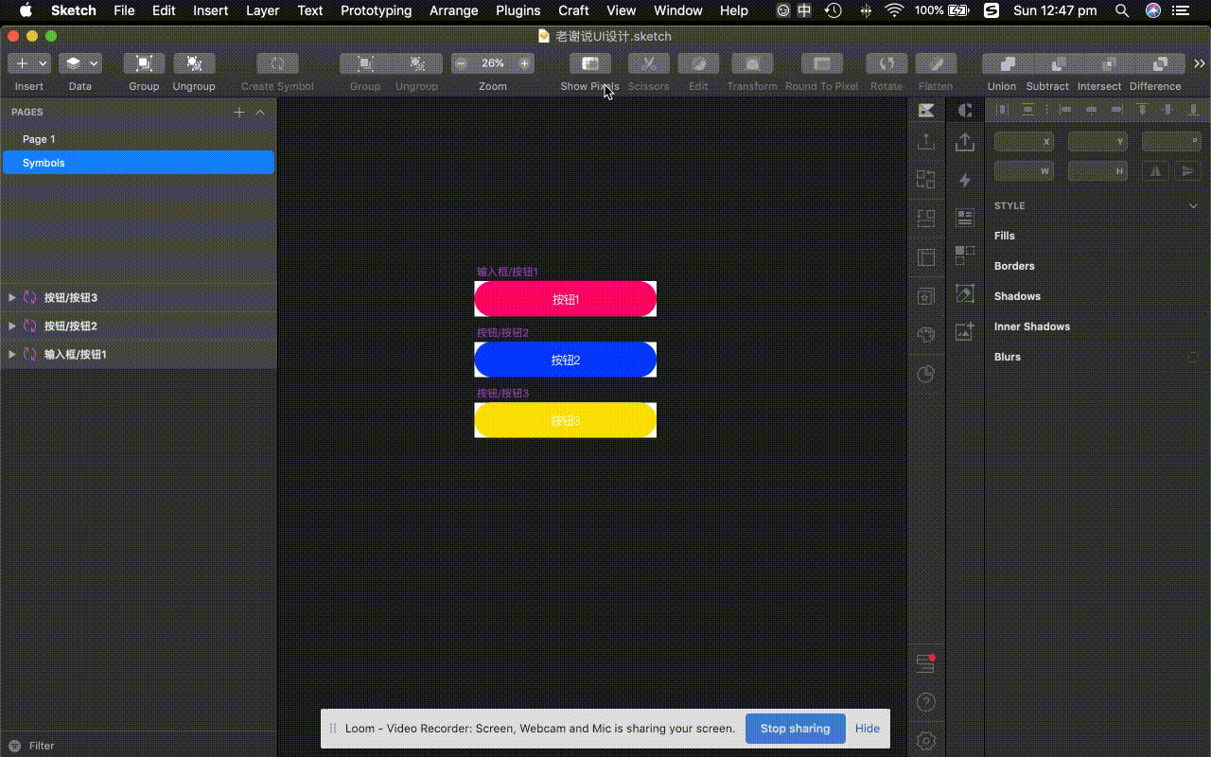This screenshot has height=757, width=1211.
Task: Select the blue 按钮2 button on canvas
Action: tap(565, 360)
